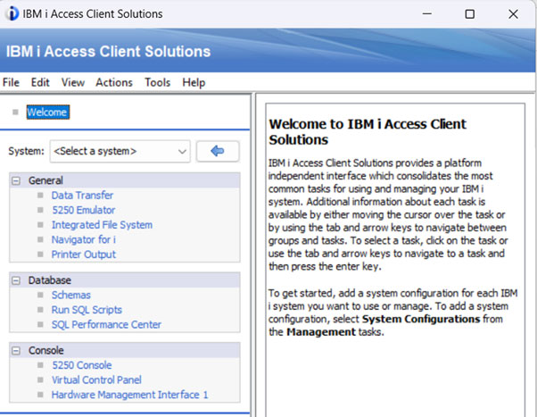The image size is (537, 417).
Task: Launch Run SQL Scripts
Action: point(87,310)
